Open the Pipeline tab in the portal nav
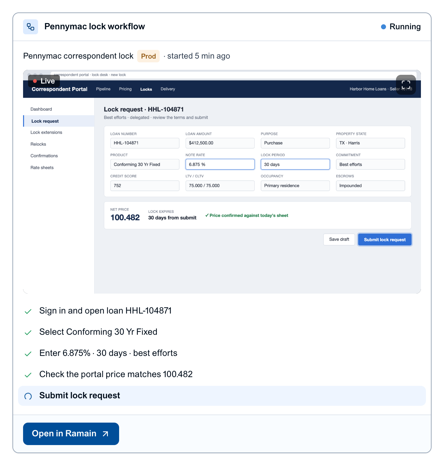 103,89
